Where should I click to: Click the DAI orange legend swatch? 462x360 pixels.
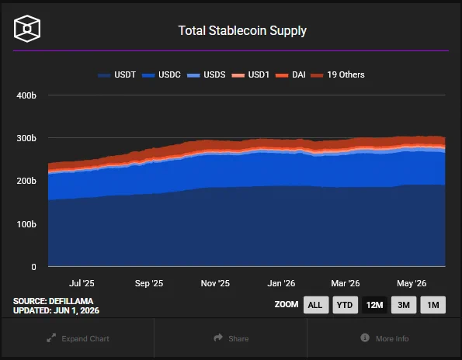tap(282, 75)
